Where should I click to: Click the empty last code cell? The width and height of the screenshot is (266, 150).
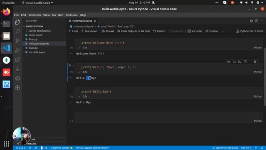tap(169, 117)
